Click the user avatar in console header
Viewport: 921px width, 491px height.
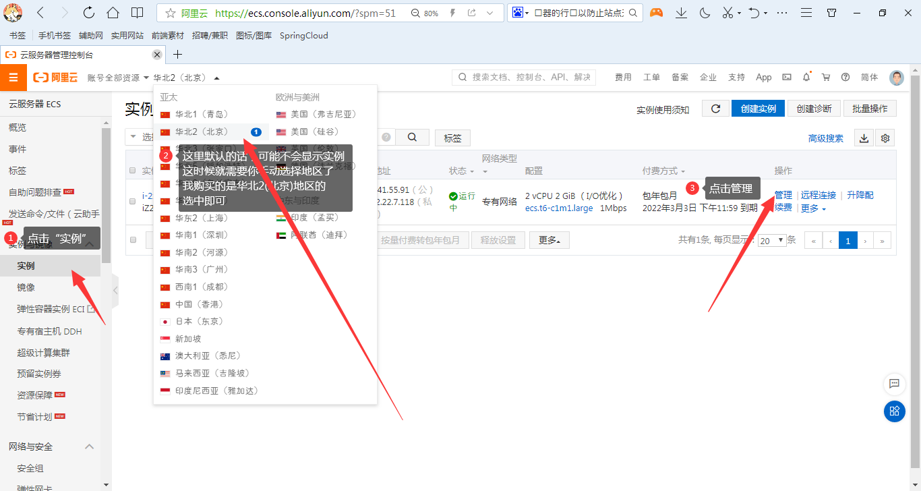coord(897,78)
